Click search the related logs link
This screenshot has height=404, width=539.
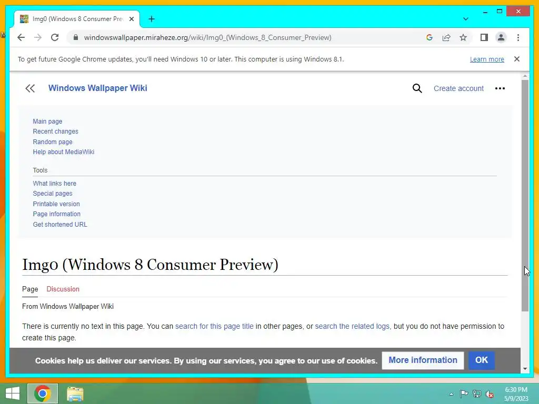(353, 326)
